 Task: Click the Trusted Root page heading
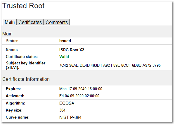tap(23, 6)
